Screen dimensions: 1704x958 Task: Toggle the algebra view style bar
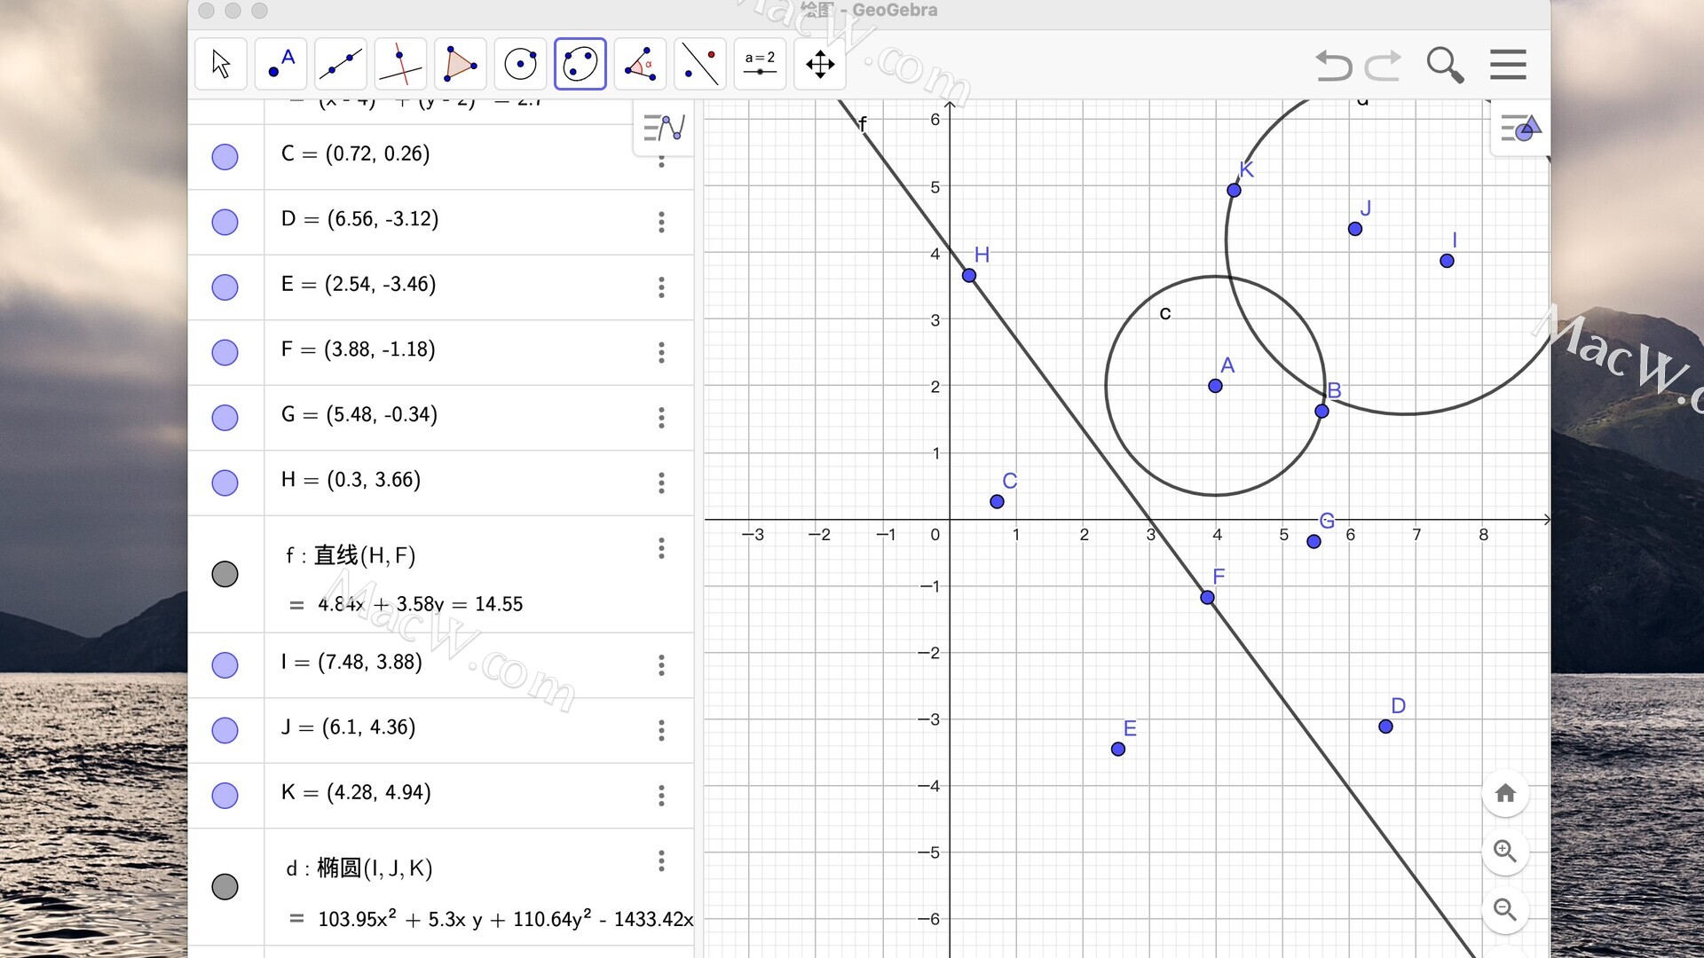(x=663, y=129)
